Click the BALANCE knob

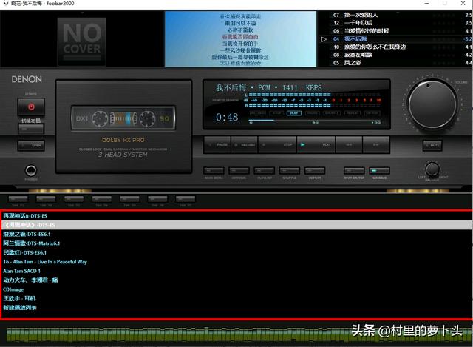coord(432,169)
